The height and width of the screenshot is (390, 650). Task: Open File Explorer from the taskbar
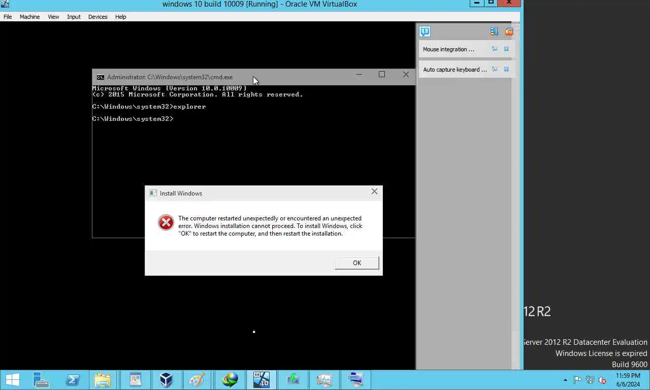tap(103, 380)
